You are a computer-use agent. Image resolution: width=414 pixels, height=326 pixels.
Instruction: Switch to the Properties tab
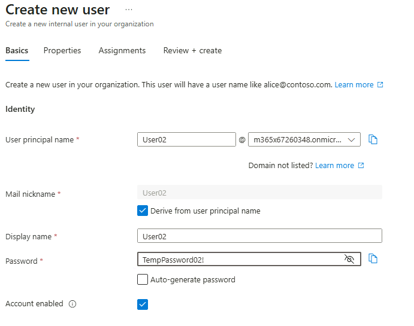62,51
